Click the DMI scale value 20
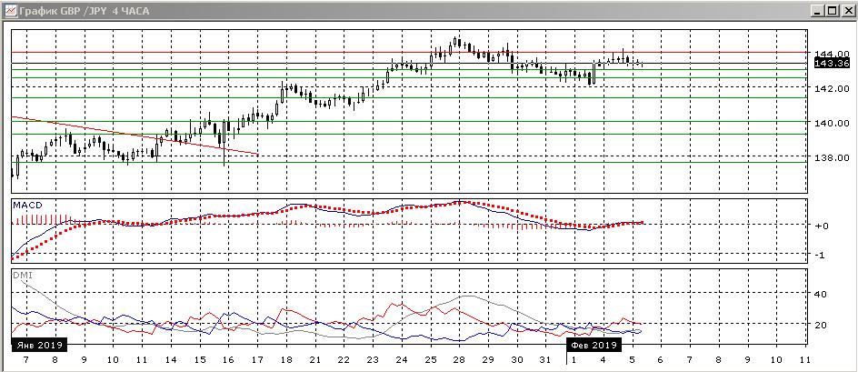This screenshot has width=858, height=372. tap(820, 325)
